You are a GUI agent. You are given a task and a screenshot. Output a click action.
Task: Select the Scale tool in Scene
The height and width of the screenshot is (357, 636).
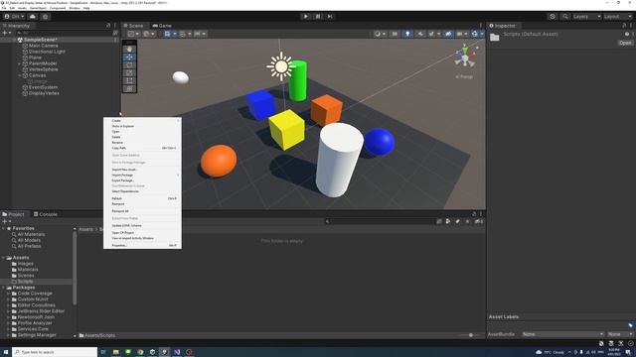[x=129, y=72]
